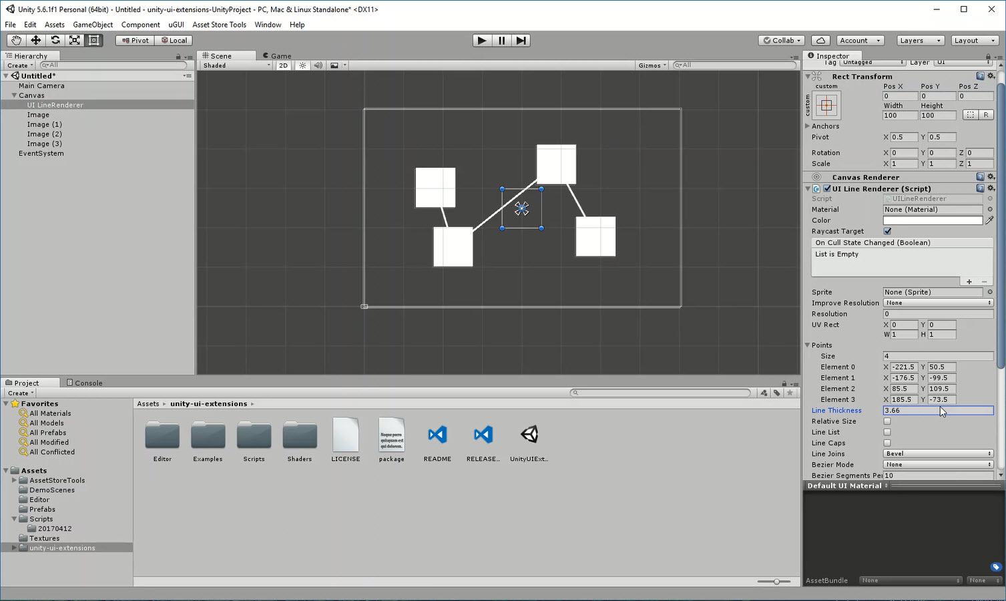Step one frame forward

521,41
